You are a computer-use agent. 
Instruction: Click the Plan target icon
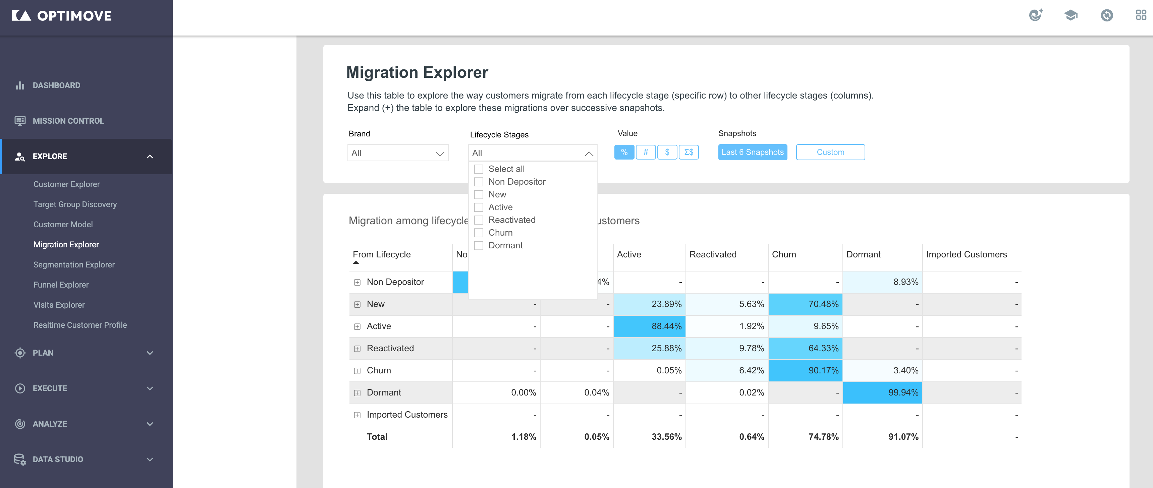pos(20,353)
